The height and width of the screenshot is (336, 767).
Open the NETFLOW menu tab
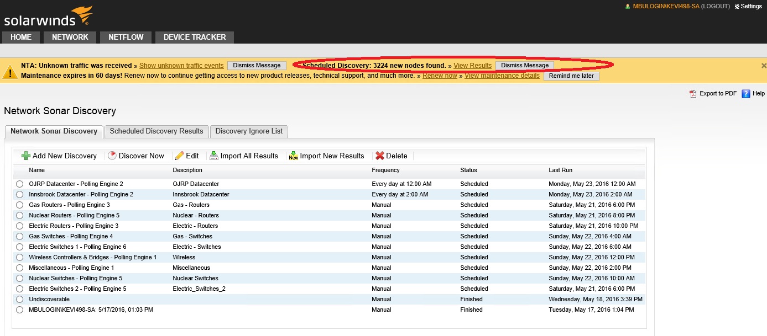[x=126, y=38]
